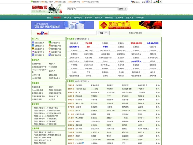Viewport: 193px width, 145px height.
Task: Focus the Baidu search input field
Action: [x=72, y=33]
